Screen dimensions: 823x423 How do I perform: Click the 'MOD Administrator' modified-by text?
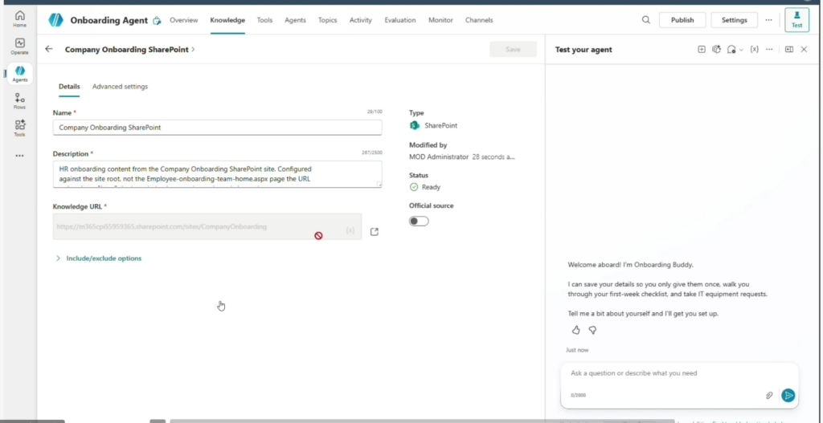click(x=439, y=157)
